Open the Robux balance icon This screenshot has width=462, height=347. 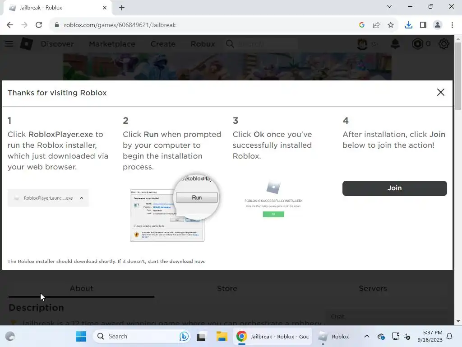pos(417,44)
